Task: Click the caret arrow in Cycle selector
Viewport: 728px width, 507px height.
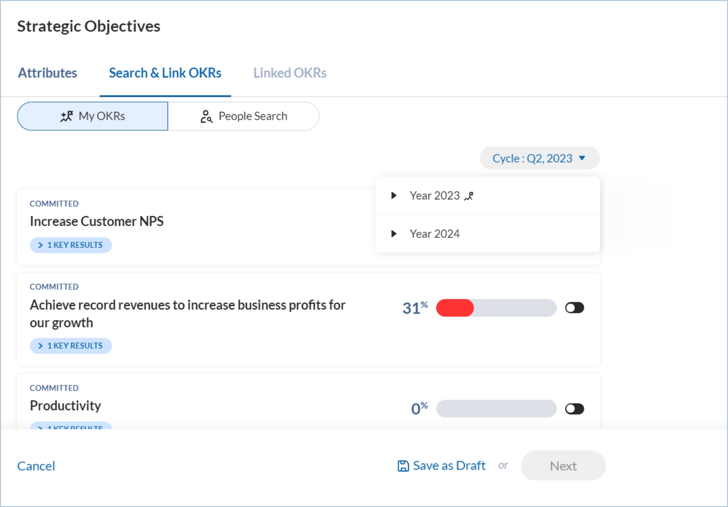Action: coord(582,158)
